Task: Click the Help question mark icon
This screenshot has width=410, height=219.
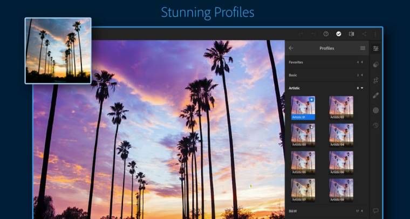Action: click(x=326, y=33)
